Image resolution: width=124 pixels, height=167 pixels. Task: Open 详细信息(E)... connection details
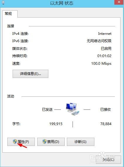coord(30,74)
